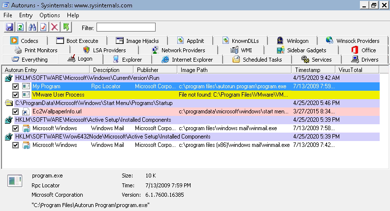
Task: Open the Options menu
Action: click(x=49, y=15)
